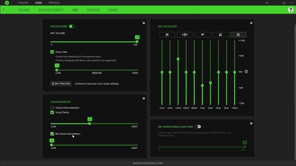Reset equalizer using the 0dB circle icon
Viewport: 296px width, 166px height.
click(246, 71)
